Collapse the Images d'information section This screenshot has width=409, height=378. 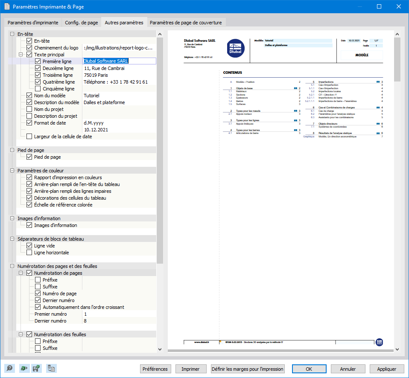12,218
